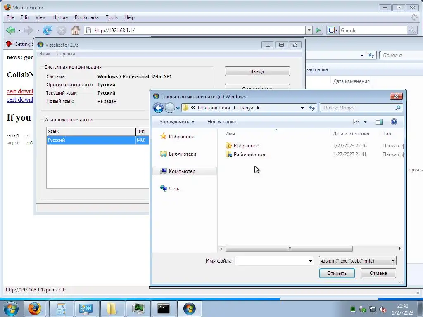Screen dimensions: 423x317
Task: Open recent locations dropdown in file dialog
Action: pos(178,108)
